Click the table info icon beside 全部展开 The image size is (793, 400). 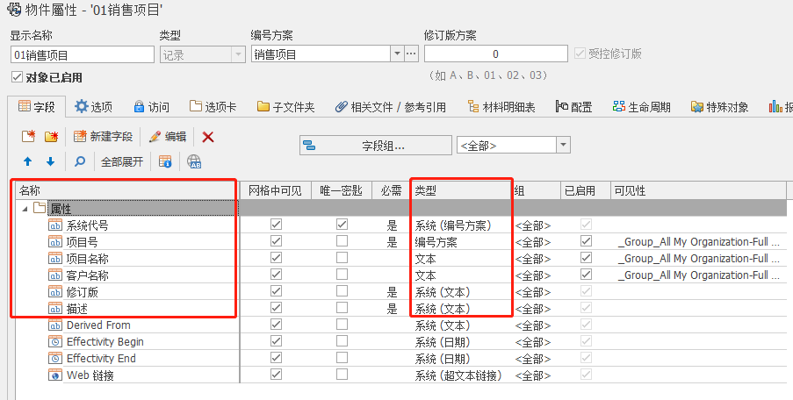point(165,161)
